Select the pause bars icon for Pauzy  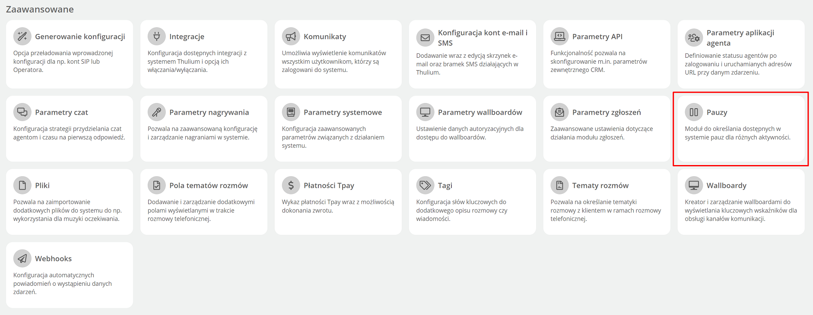694,112
